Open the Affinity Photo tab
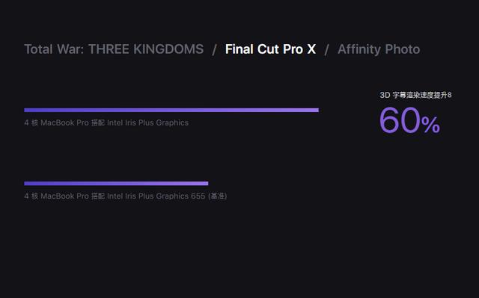The width and height of the screenshot is (479, 298). pos(379,49)
